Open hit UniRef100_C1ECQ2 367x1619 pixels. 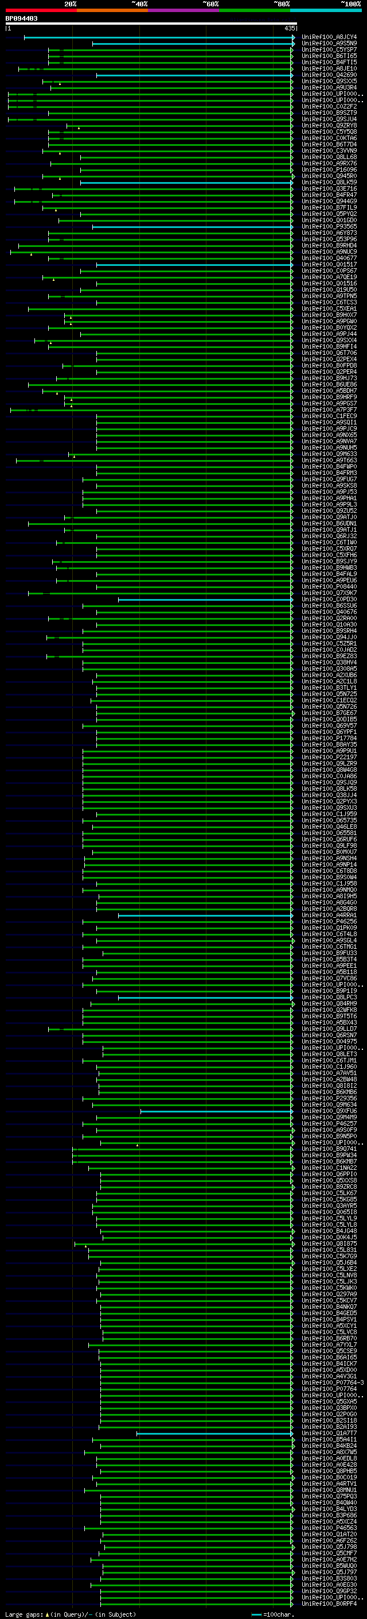(329, 701)
